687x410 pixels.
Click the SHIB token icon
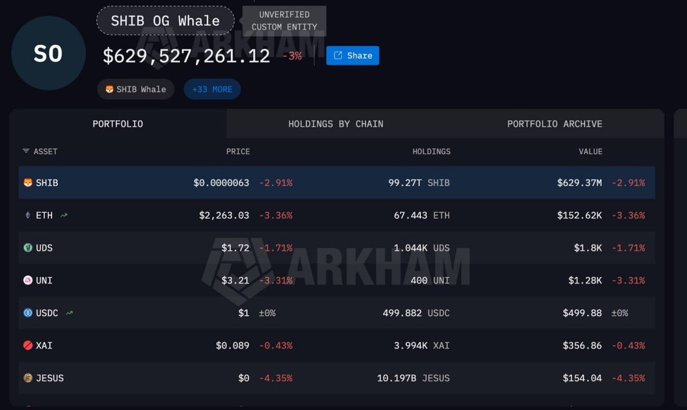click(x=27, y=183)
